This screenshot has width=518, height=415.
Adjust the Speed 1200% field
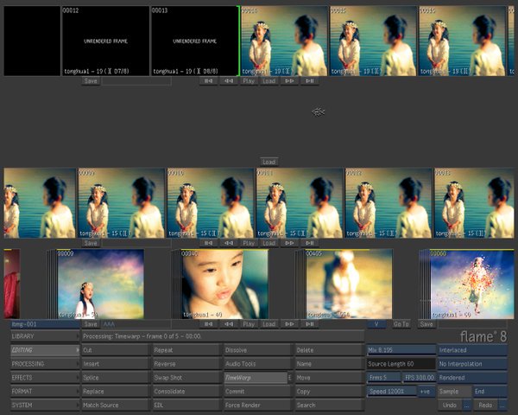point(391,392)
